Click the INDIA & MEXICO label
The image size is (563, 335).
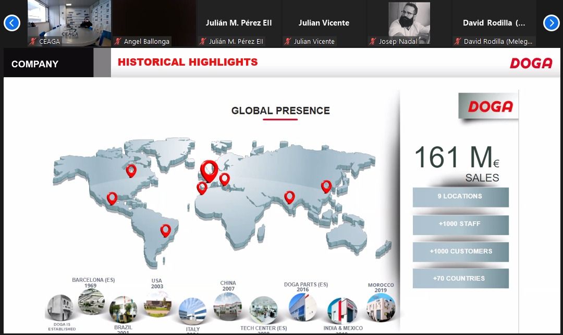pyautogui.click(x=343, y=328)
